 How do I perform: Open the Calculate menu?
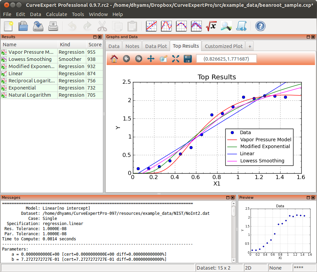pos(56,14)
